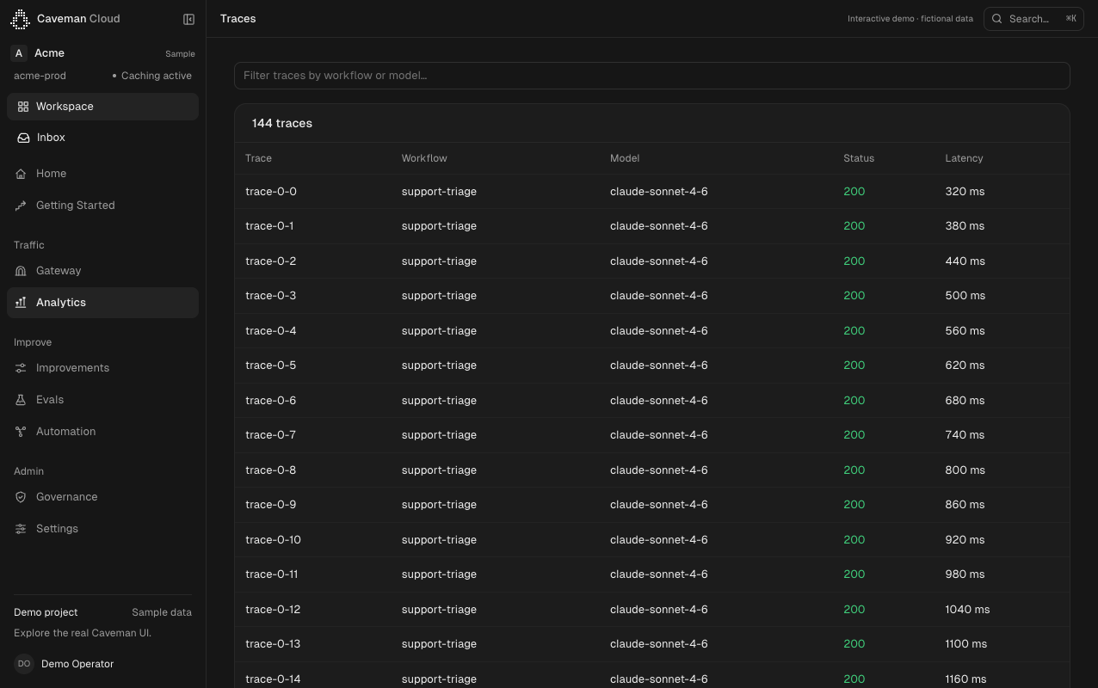Open Workspace in the sidebar
The height and width of the screenshot is (688, 1098).
point(102,107)
